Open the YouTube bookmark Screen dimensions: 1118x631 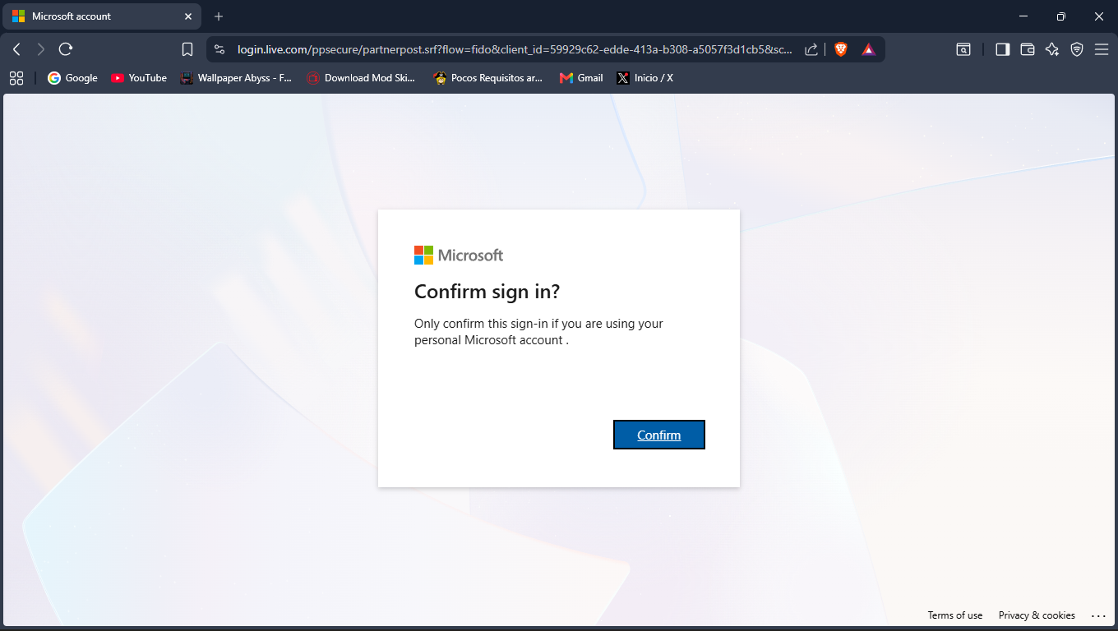point(139,78)
